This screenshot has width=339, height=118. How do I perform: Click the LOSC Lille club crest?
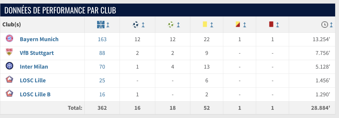(x=9, y=80)
